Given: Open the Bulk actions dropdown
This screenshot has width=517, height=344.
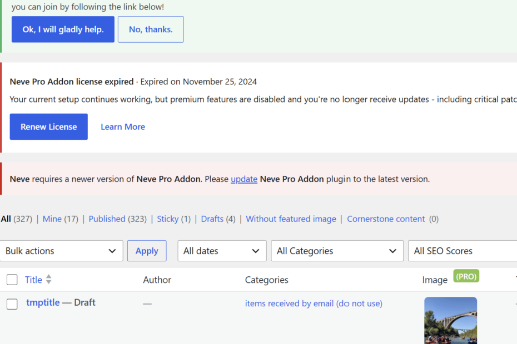Looking at the screenshot, I should click(61, 251).
